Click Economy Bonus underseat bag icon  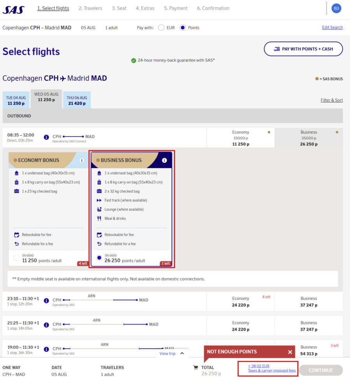pos(17,173)
